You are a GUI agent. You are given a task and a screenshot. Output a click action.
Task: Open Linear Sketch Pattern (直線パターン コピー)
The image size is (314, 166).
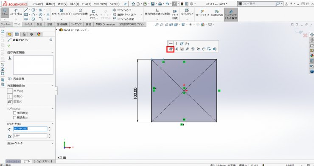tap(125, 14)
